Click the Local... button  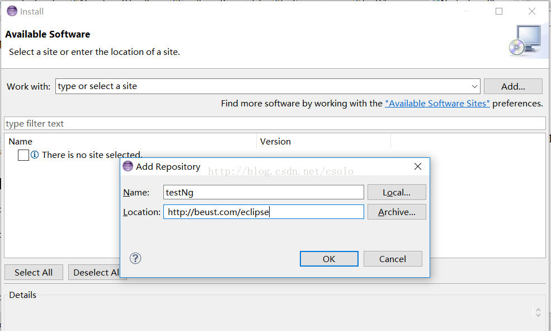tap(397, 193)
